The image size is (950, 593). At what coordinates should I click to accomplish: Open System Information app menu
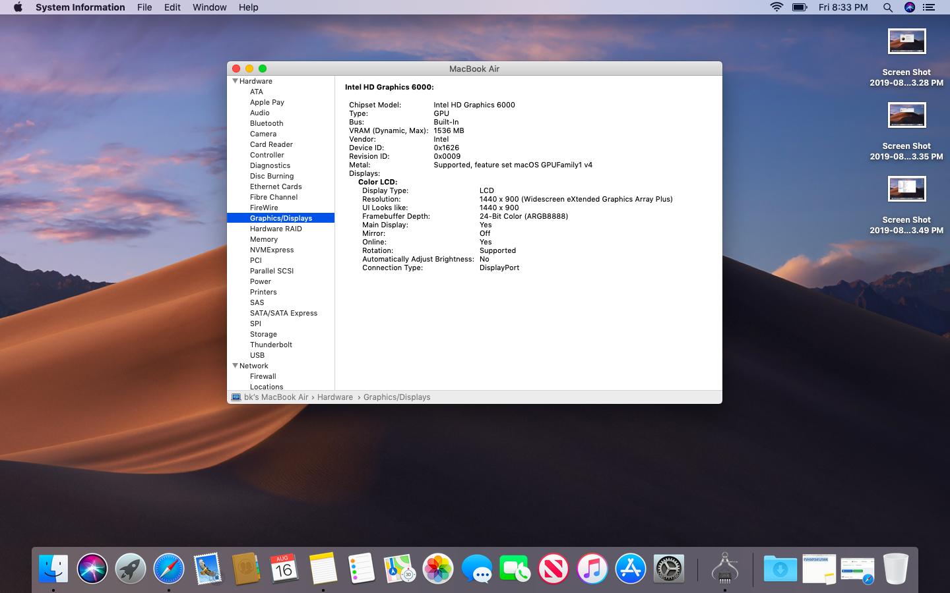pyautogui.click(x=80, y=7)
